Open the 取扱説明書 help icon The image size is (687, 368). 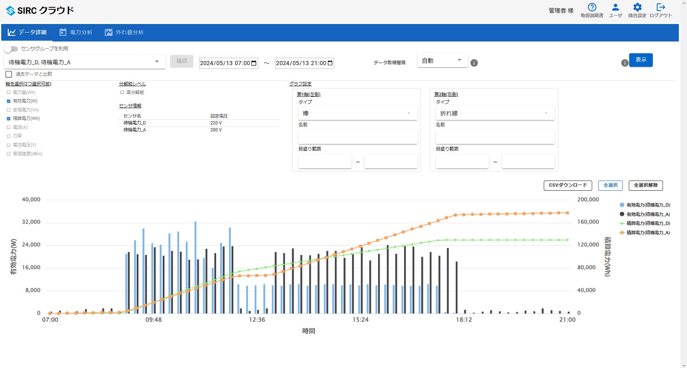point(592,8)
